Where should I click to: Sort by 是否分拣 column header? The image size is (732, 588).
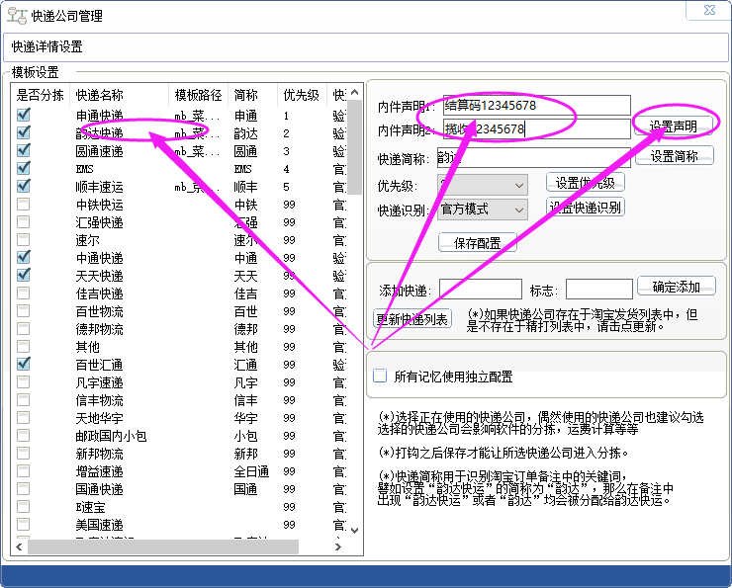41,95
